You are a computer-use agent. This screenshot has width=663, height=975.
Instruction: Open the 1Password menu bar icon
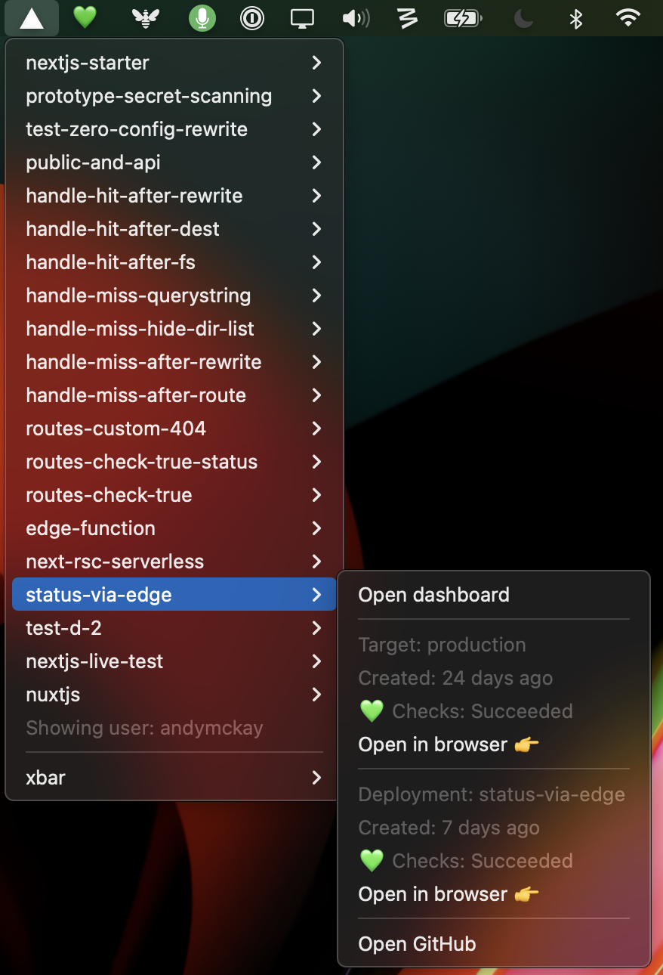pos(252,18)
